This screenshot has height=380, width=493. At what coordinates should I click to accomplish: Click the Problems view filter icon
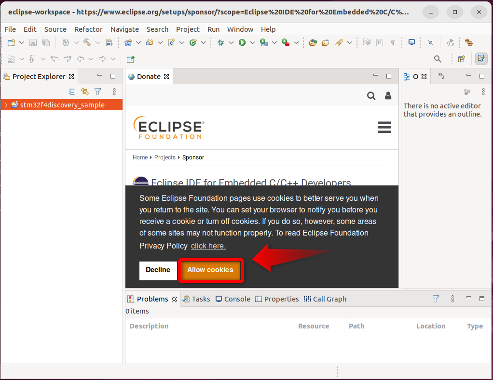[436, 299]
